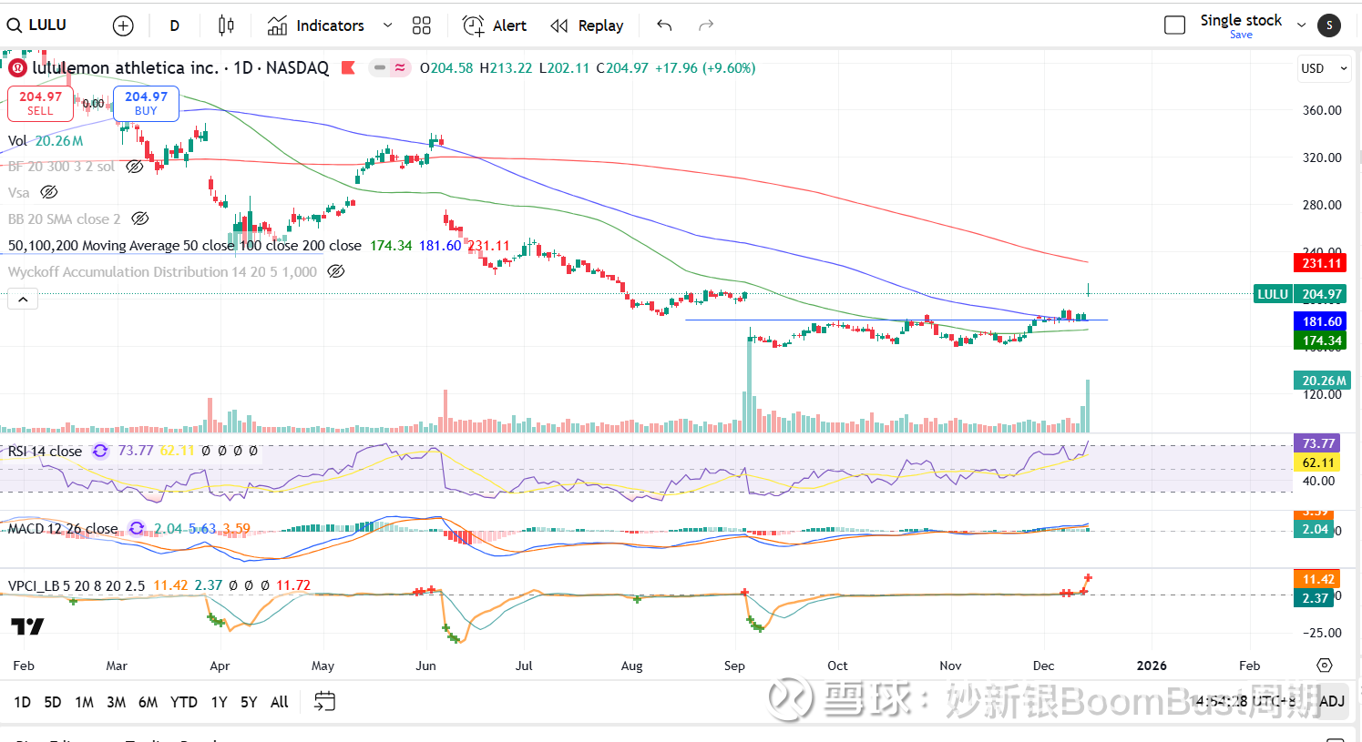This screenshot has height=742, width=1362.
Task: Click the green 174.34 moving average label
Action: pos(1321,341)
